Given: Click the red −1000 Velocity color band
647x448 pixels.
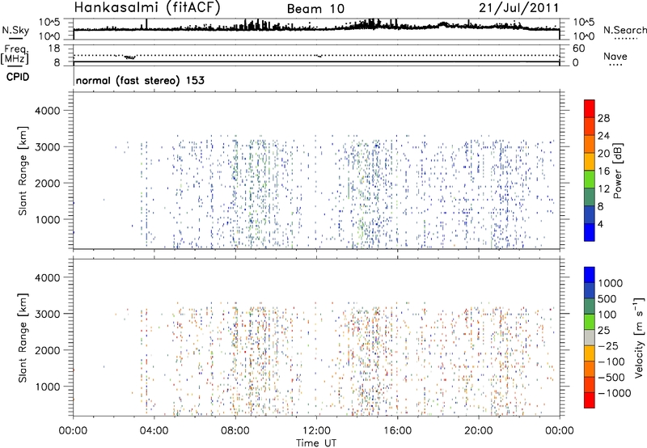Looking at the screenshot, I should coord(590,400).
